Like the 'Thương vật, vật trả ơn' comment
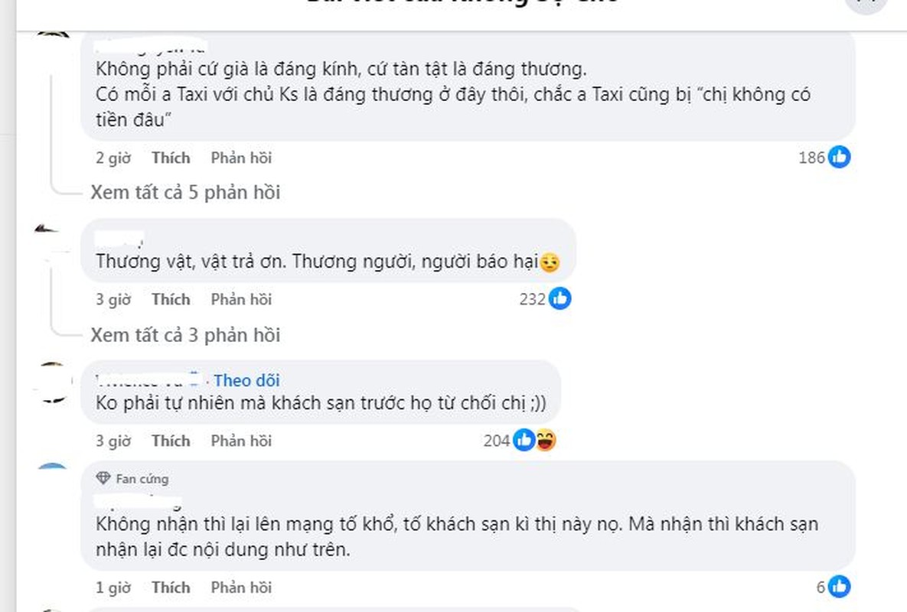 click(x=171, y=299)
